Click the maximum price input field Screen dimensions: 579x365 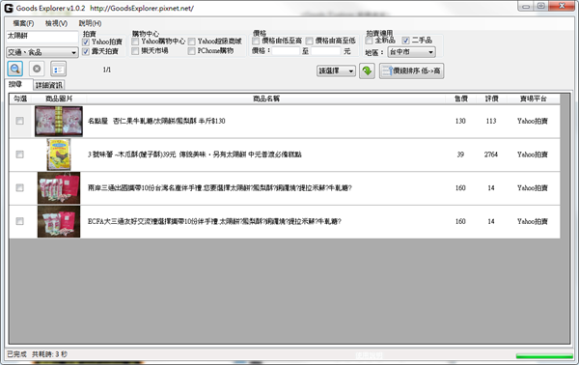click(x=325, y=51)
